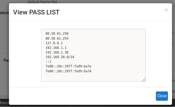The image size is (175, 107).
Task: Click the blue Close button
Action: click(162, 96)
